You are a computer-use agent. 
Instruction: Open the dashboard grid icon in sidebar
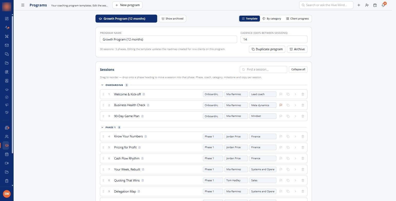click(7, 19)
